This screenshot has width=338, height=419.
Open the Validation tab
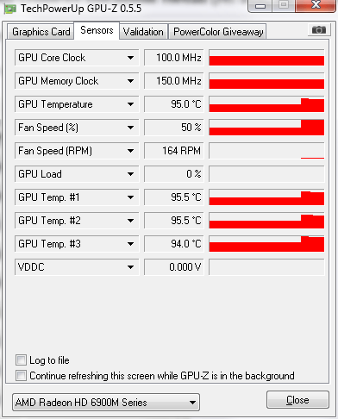[143, 32]
